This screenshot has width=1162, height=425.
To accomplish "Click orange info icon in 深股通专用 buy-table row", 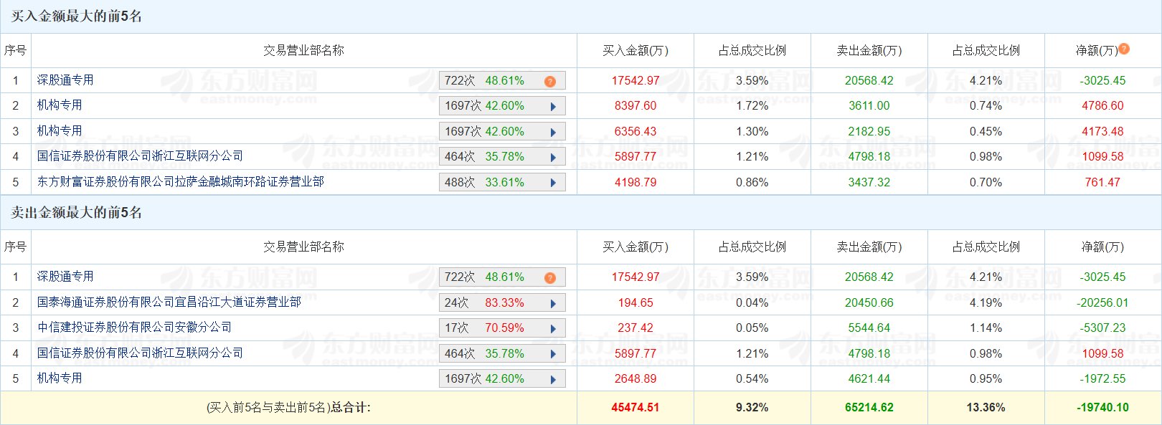I will click(x=549, y=81).
